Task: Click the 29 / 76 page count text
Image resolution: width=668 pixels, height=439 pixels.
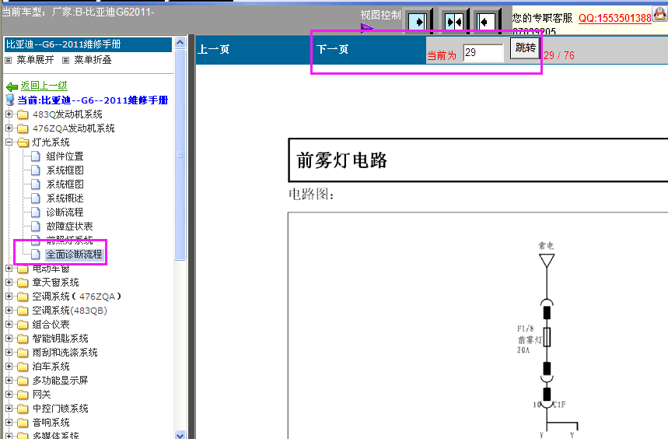Action: click(559, 55)
